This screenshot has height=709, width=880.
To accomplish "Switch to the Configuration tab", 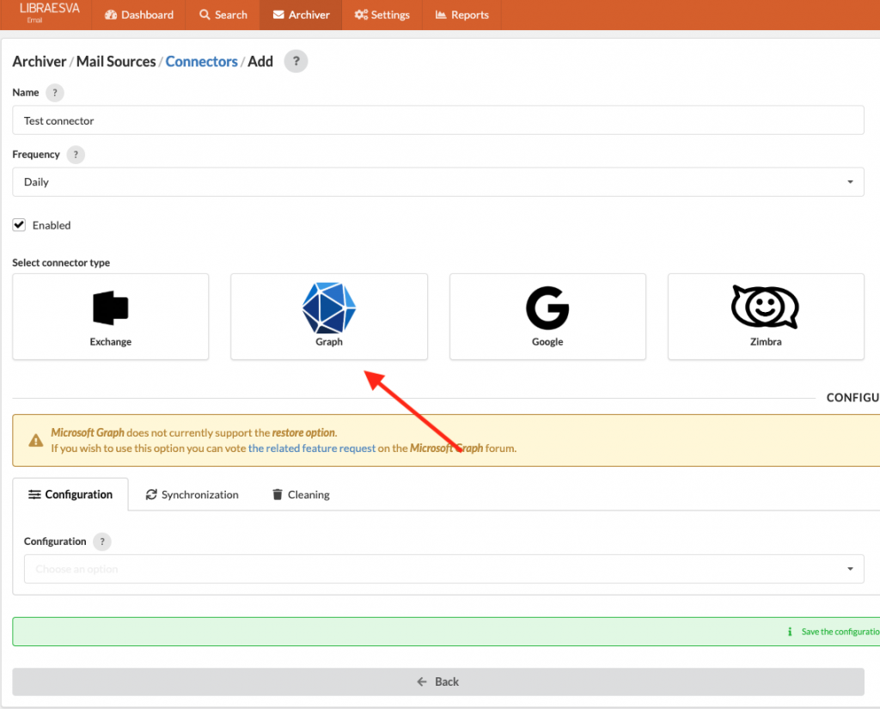I will click(70, 494).
